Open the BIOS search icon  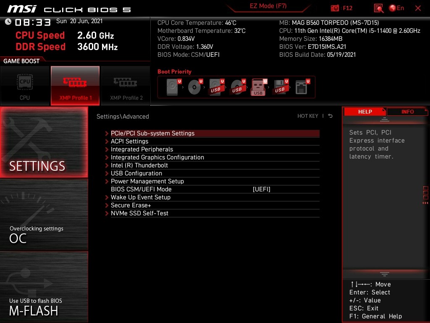(x=378, y=8)
